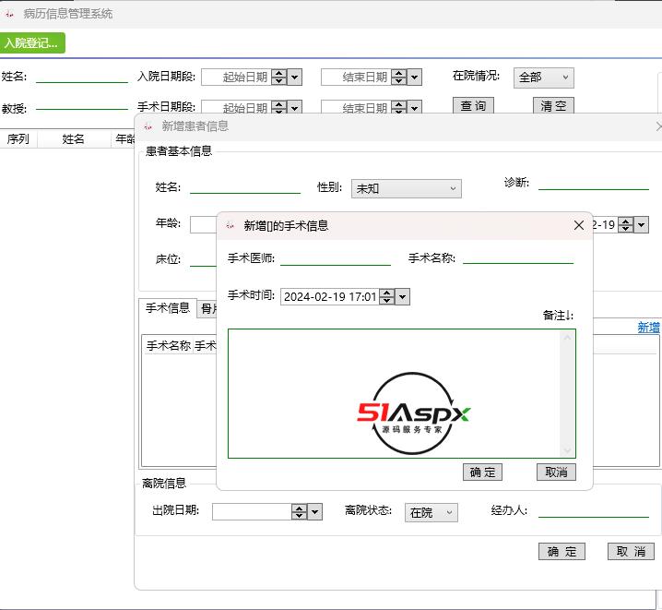The image size is (662, 610).
Task: Open the date dropdown beside 2-19
Action: coord(642,225)
